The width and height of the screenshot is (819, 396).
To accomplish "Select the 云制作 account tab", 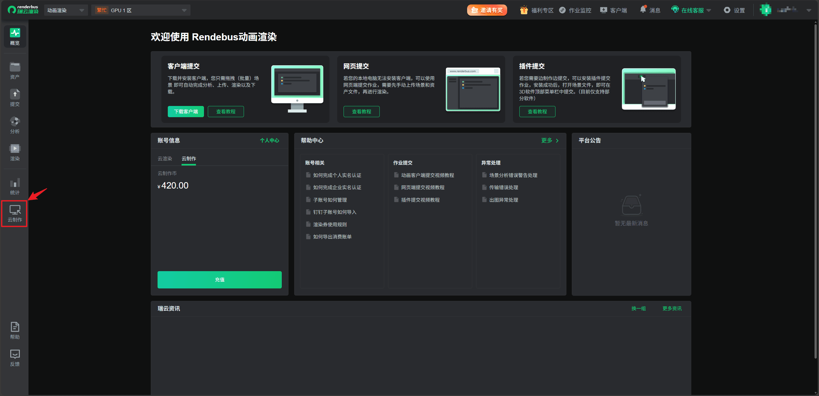I will pyautogui.click(x=189, y=158).
